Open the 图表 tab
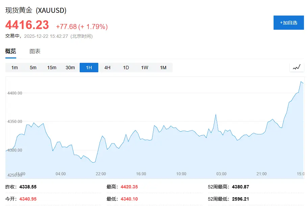The height and width of the screenshot is (206, 307). (35, 51)
